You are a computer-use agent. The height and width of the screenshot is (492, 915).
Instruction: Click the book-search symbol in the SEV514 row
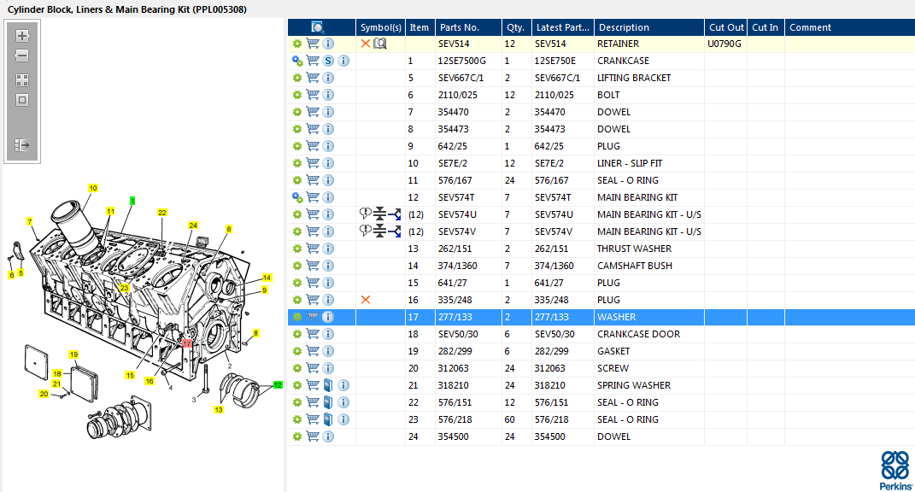380,44
